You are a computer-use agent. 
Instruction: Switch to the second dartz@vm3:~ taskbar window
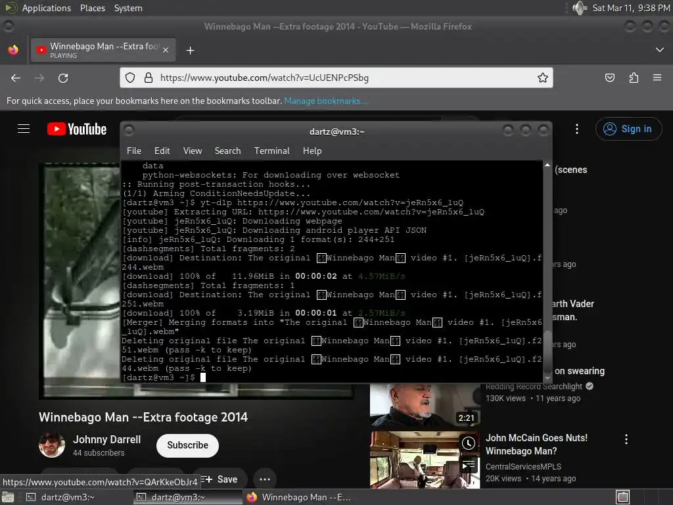(187, 497)
